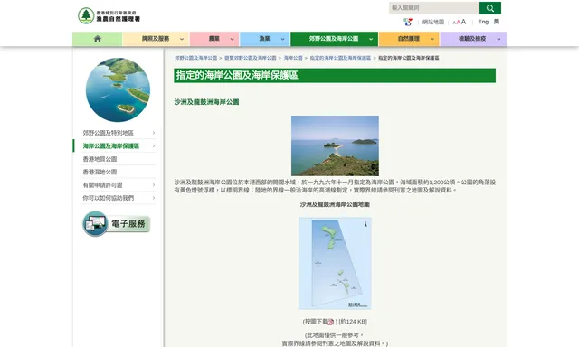Select the smallest font size A

(x=454, y=23)
